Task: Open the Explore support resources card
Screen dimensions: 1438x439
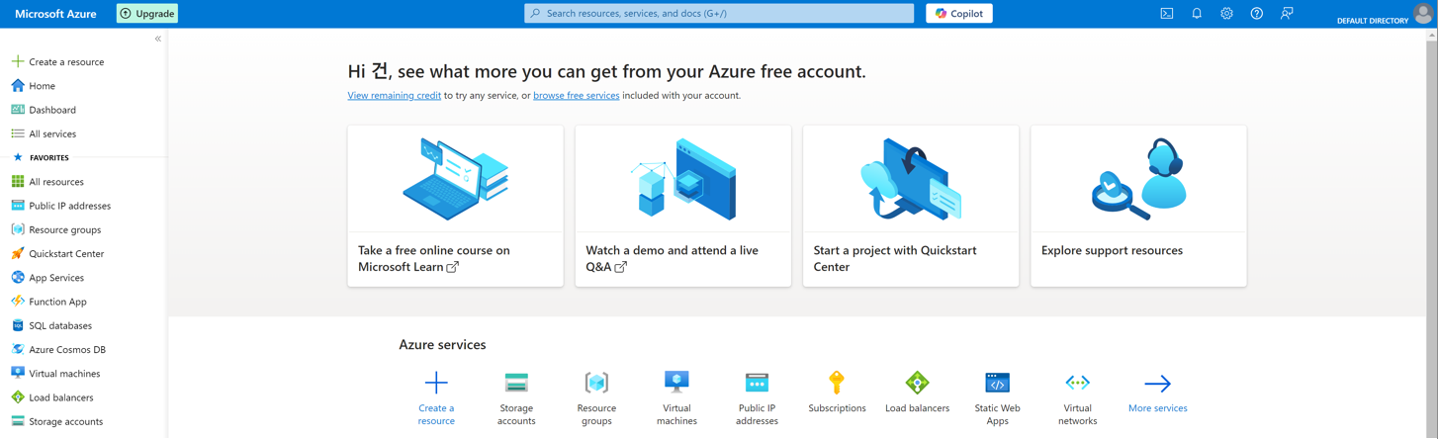Action: [x=1138, y=206]
